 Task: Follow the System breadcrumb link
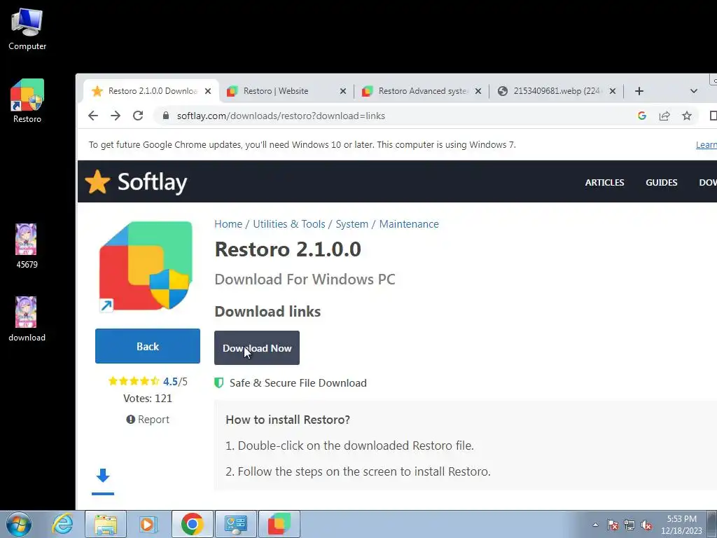pyautogui.click(x=351, y=223)
